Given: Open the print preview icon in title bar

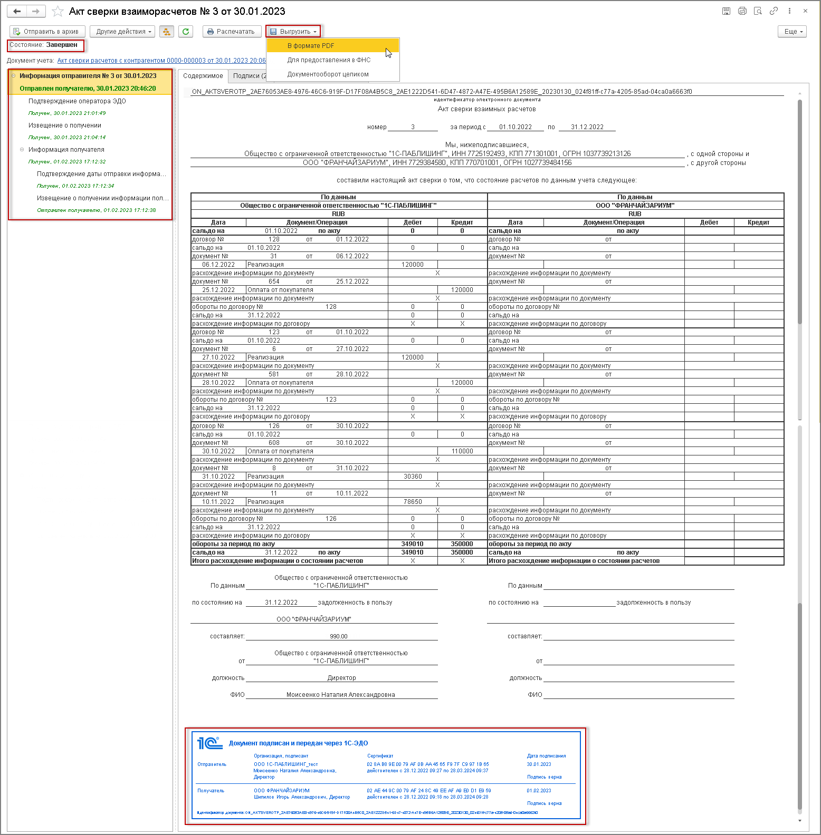Looking at the screenshot, I should [758, 11].
